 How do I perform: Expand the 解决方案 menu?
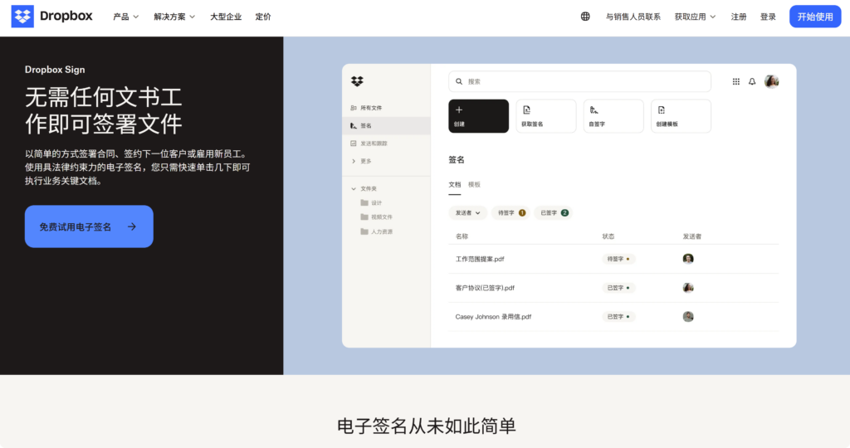pos(174,17)
